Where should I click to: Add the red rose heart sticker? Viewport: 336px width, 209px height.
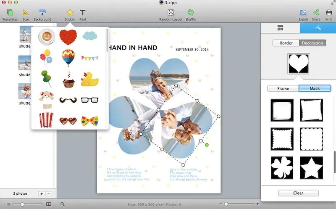(x=68, y=37)
